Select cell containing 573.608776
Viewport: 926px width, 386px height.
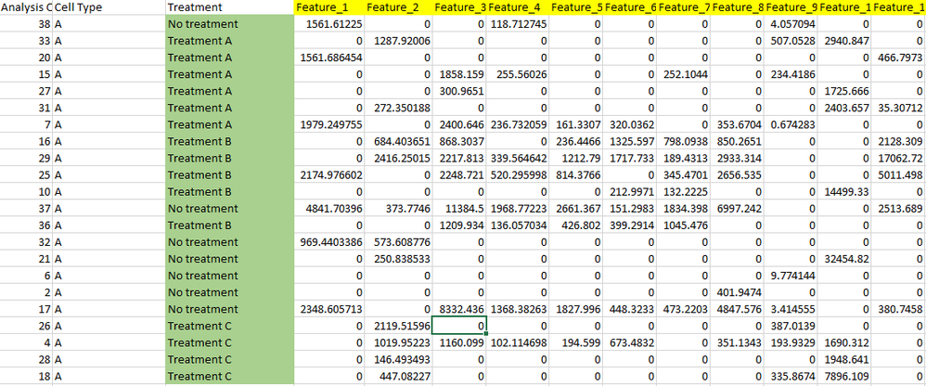tap(398, 242)
